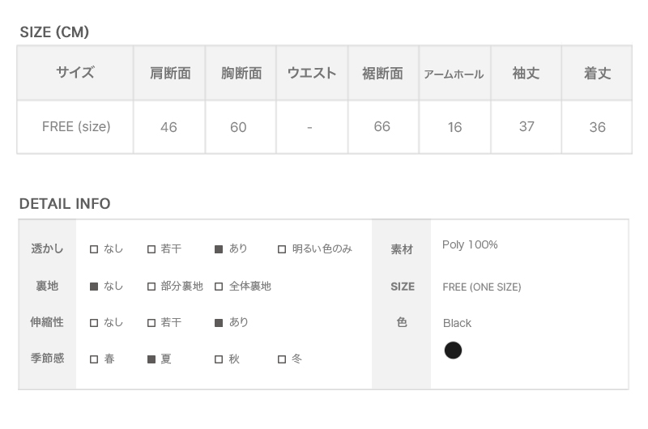
Task: Select the Black color swatch
Action: [453, 350]
